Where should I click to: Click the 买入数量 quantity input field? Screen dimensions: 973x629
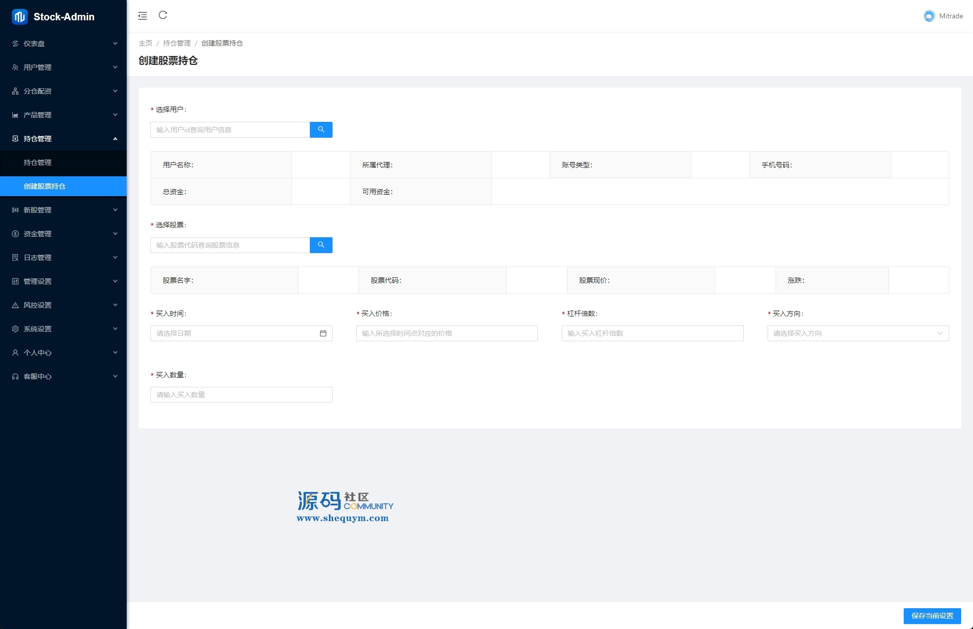[241, 395]
